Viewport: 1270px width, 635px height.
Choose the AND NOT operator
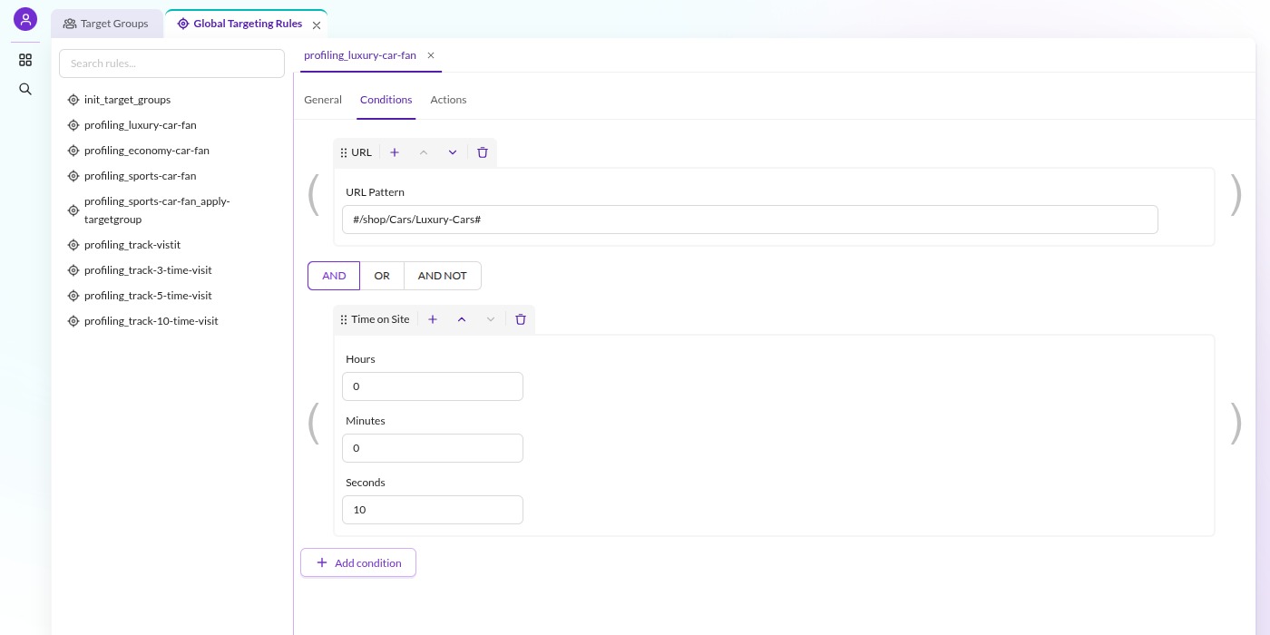point(442,276)
